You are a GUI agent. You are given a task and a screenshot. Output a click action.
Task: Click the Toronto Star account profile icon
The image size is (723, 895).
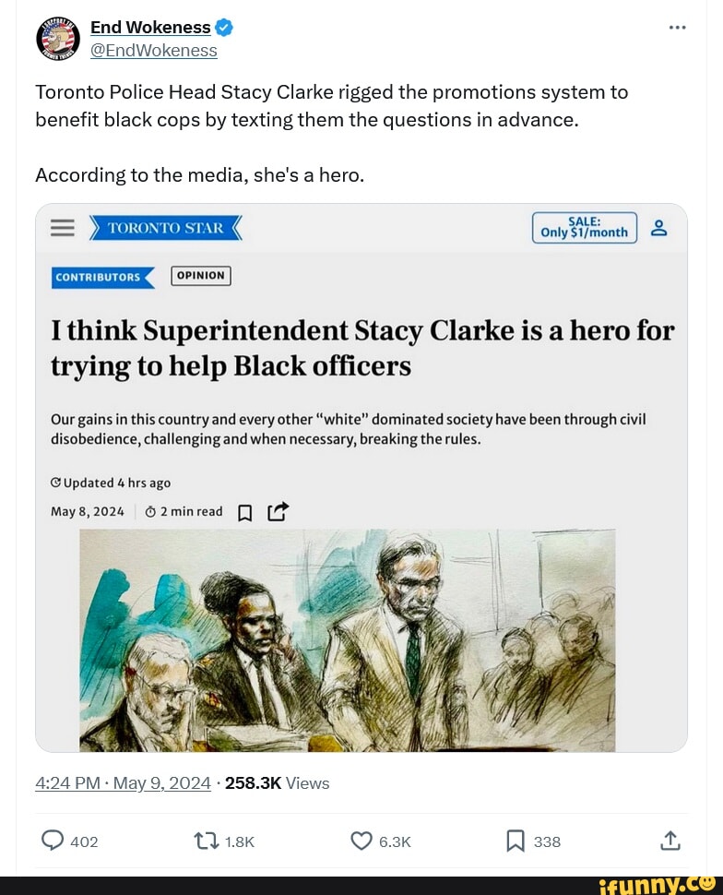[658, 227]
